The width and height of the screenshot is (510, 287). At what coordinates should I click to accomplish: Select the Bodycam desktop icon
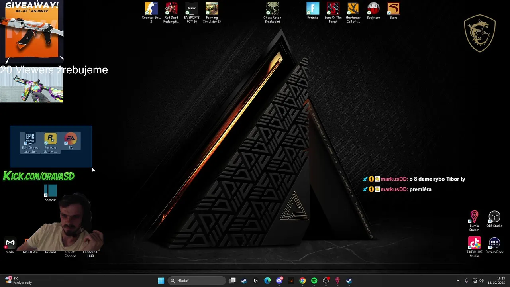[x=373, y=11]
